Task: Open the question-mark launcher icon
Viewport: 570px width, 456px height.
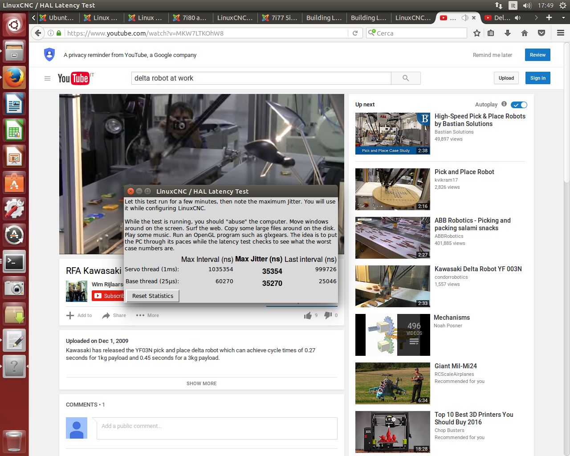Action: (14, 367)
